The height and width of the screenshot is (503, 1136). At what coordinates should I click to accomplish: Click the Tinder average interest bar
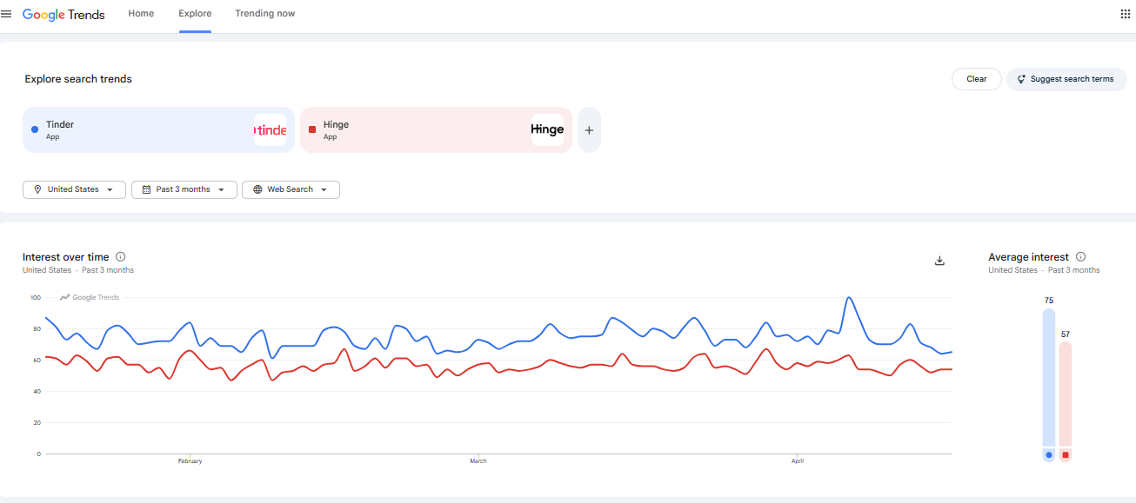1049,378
